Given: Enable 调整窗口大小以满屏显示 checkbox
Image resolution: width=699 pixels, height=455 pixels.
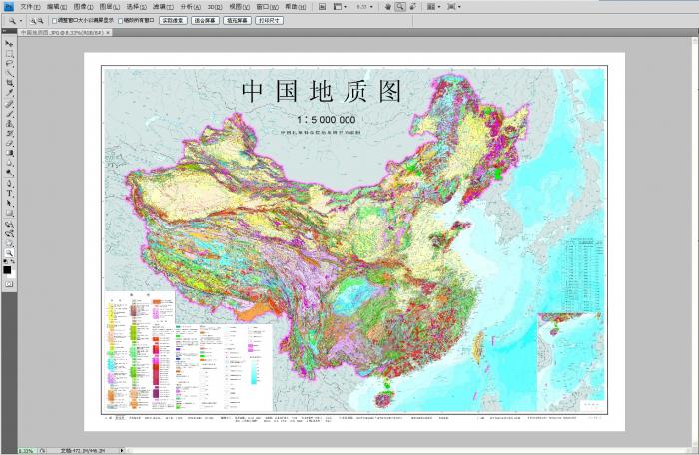Looking at the screenshot, I should click(x=55, y=20).
